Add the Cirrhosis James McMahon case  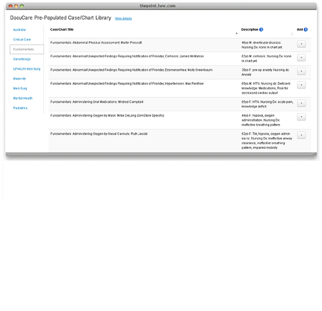point(301,57)
